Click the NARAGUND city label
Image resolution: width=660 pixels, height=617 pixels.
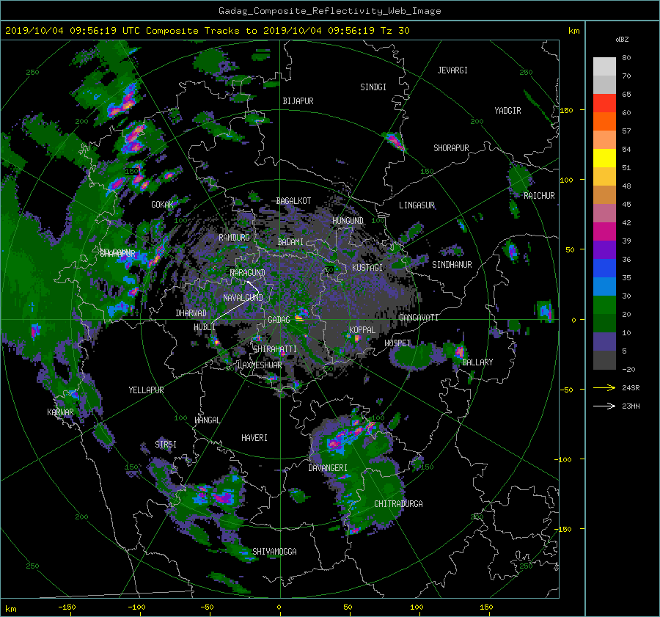[x=248, y=273]
